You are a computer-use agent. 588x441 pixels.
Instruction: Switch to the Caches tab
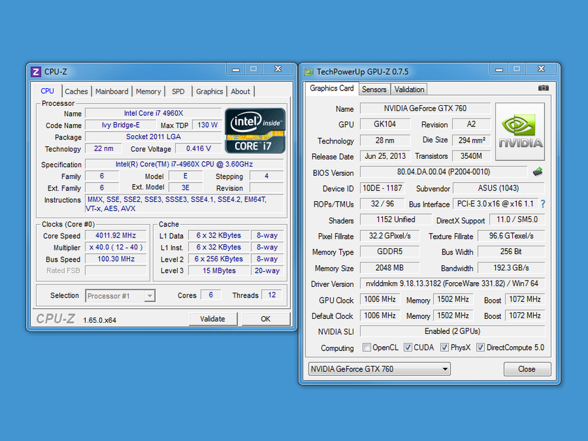(76, 92)
